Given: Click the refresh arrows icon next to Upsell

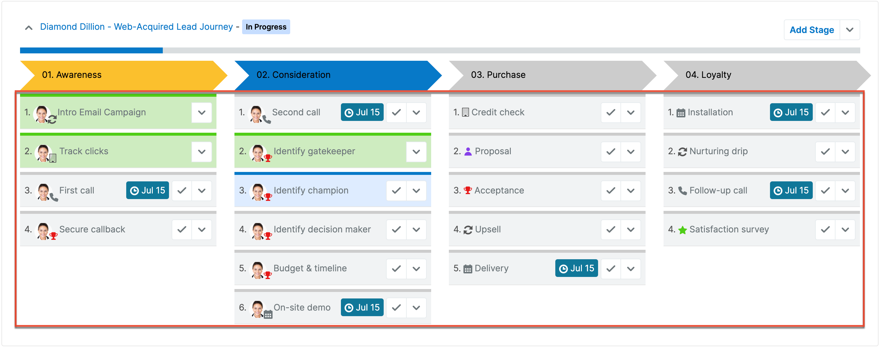Looking at the screenshot, I should 468,229.
